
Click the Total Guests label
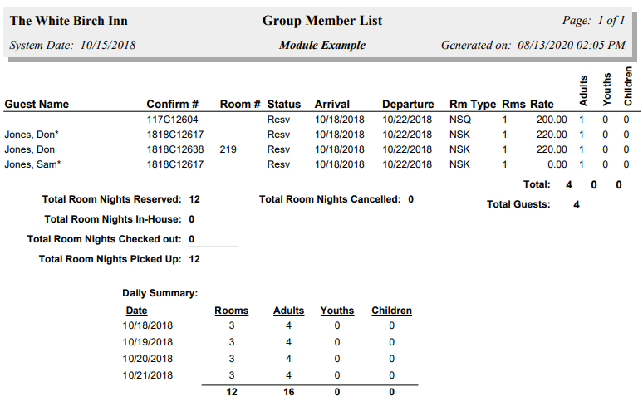(518, 204)
